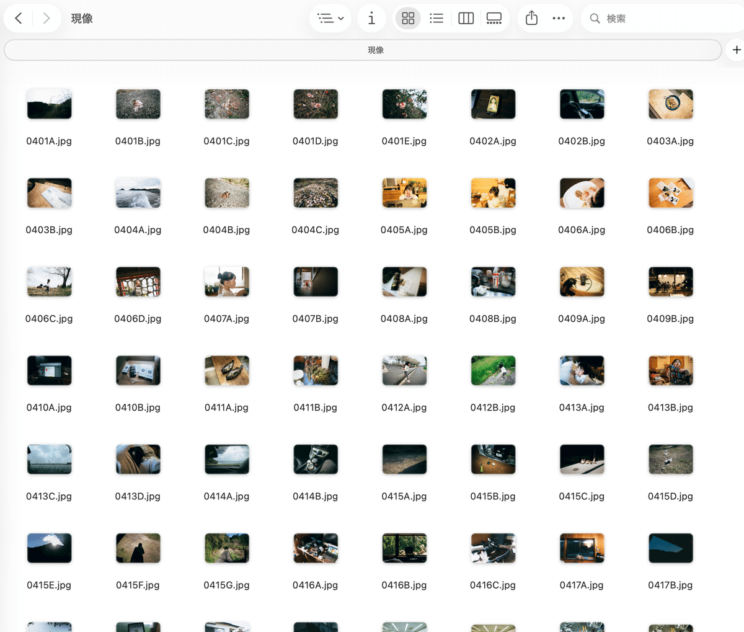Select thumbnail of 0413B.jpg
The image size is (744, 632).
(x=670, y=370)
